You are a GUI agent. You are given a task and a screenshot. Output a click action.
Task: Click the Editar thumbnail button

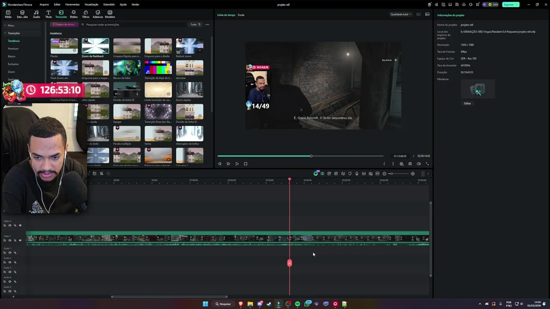coord(467,103)
